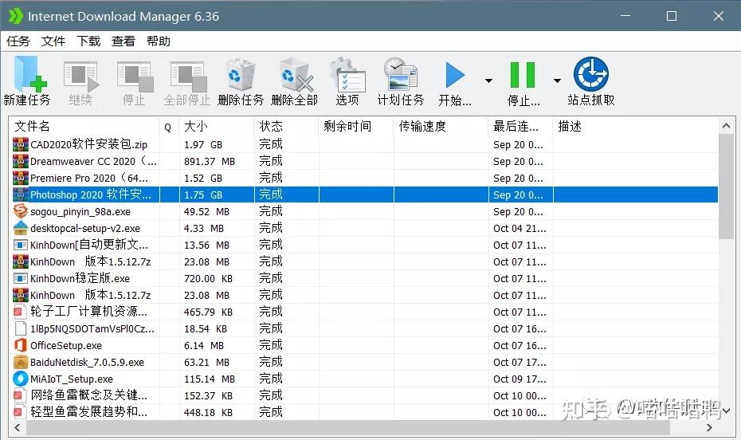The width and height of the screenshot is (741, 440).
Task: Select the Photoshop 2020 软件安 row
Action: (364, 194)
